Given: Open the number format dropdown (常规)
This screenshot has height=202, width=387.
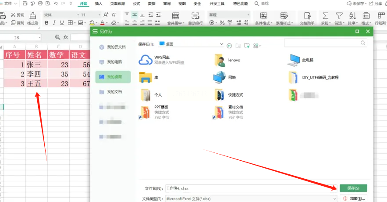Looking at the screenshot, I should click(248, 15).
